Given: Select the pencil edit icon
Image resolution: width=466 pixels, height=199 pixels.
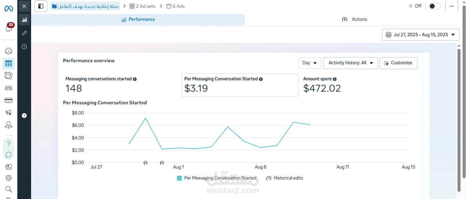Looking at the screenshot, I should (x=24, y=33).
